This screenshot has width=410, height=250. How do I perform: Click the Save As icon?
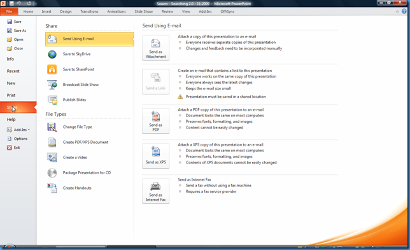[10, 31]
